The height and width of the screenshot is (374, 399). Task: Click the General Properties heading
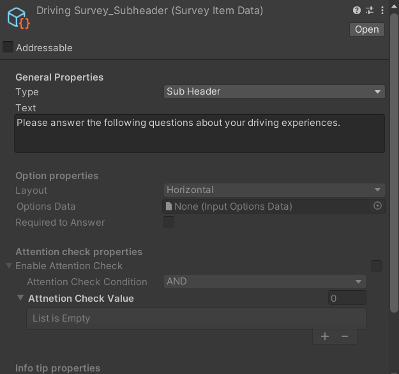pos(59,77)
